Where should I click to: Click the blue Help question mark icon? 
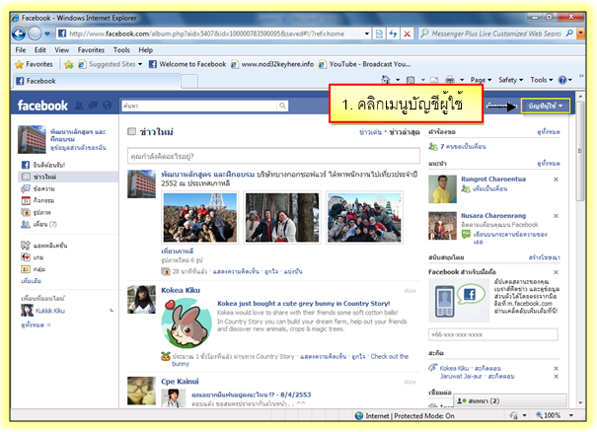click(x=562, y=80)
